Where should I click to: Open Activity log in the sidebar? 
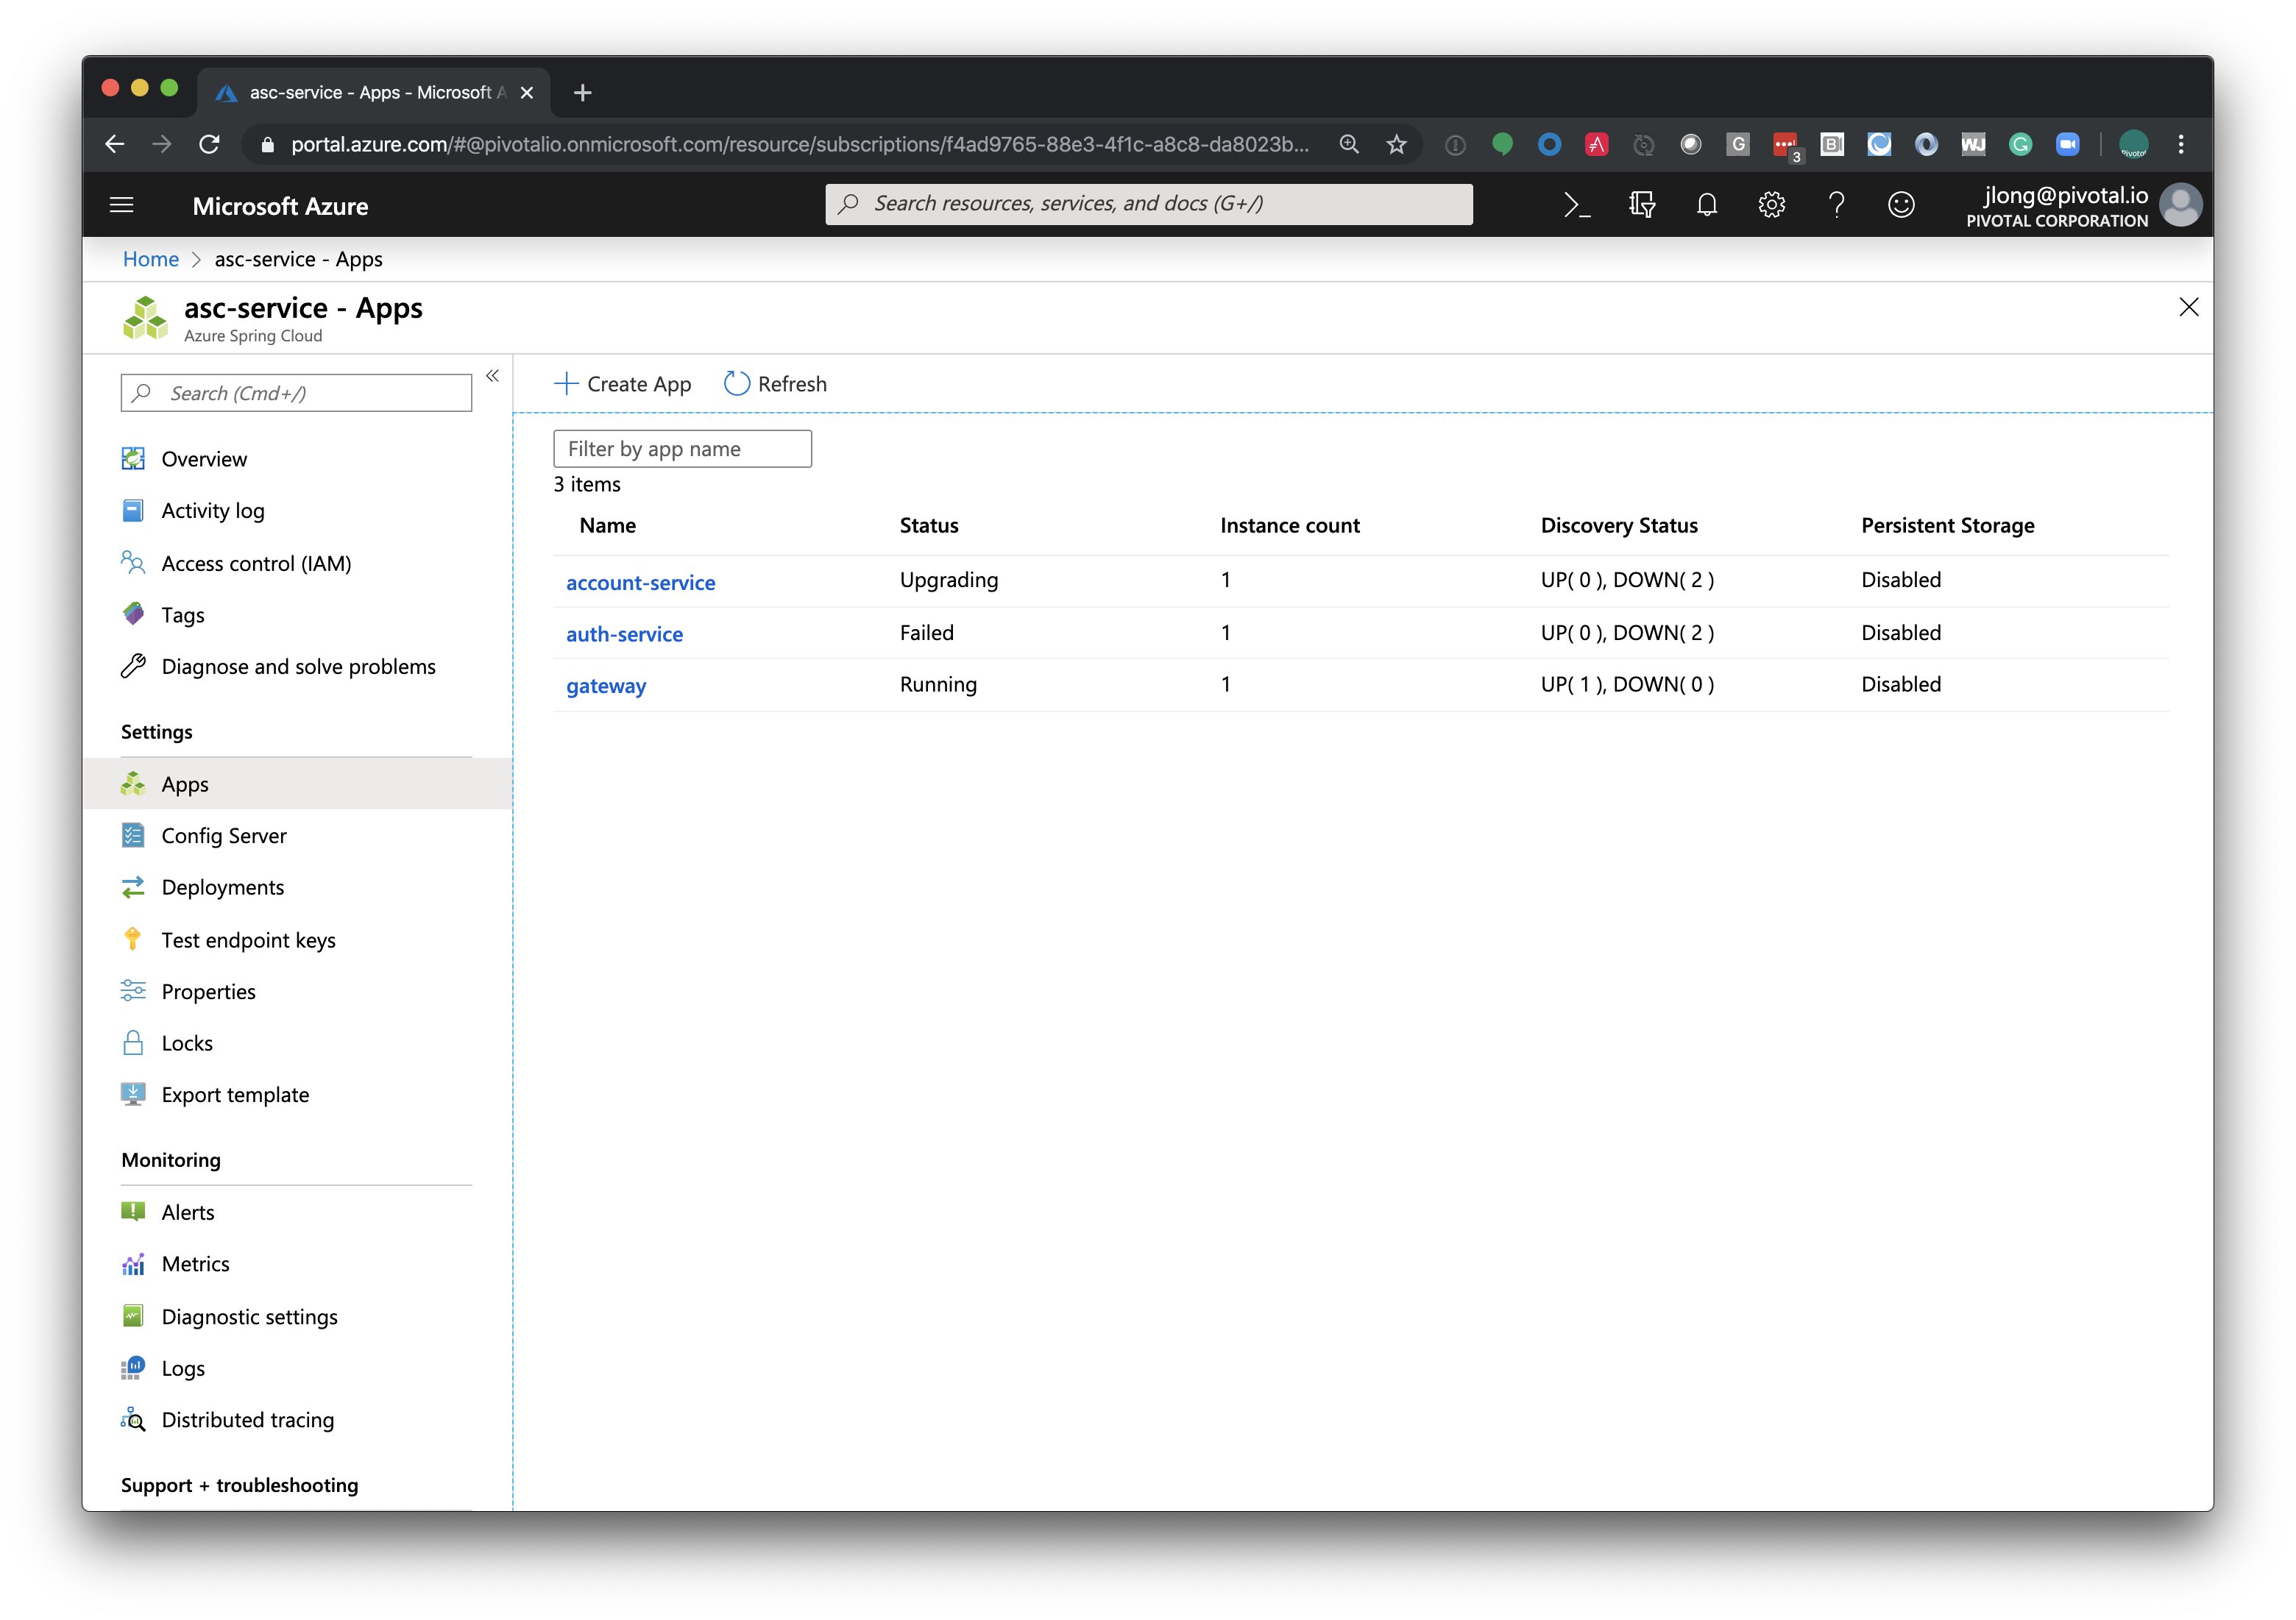coord(213,511)
